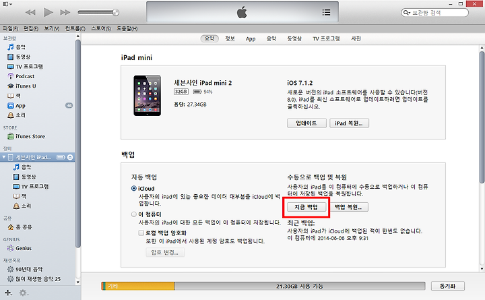The image size is (485, 300).
Task: Click the 21.30GB free space bar
Action: point(300,286)
